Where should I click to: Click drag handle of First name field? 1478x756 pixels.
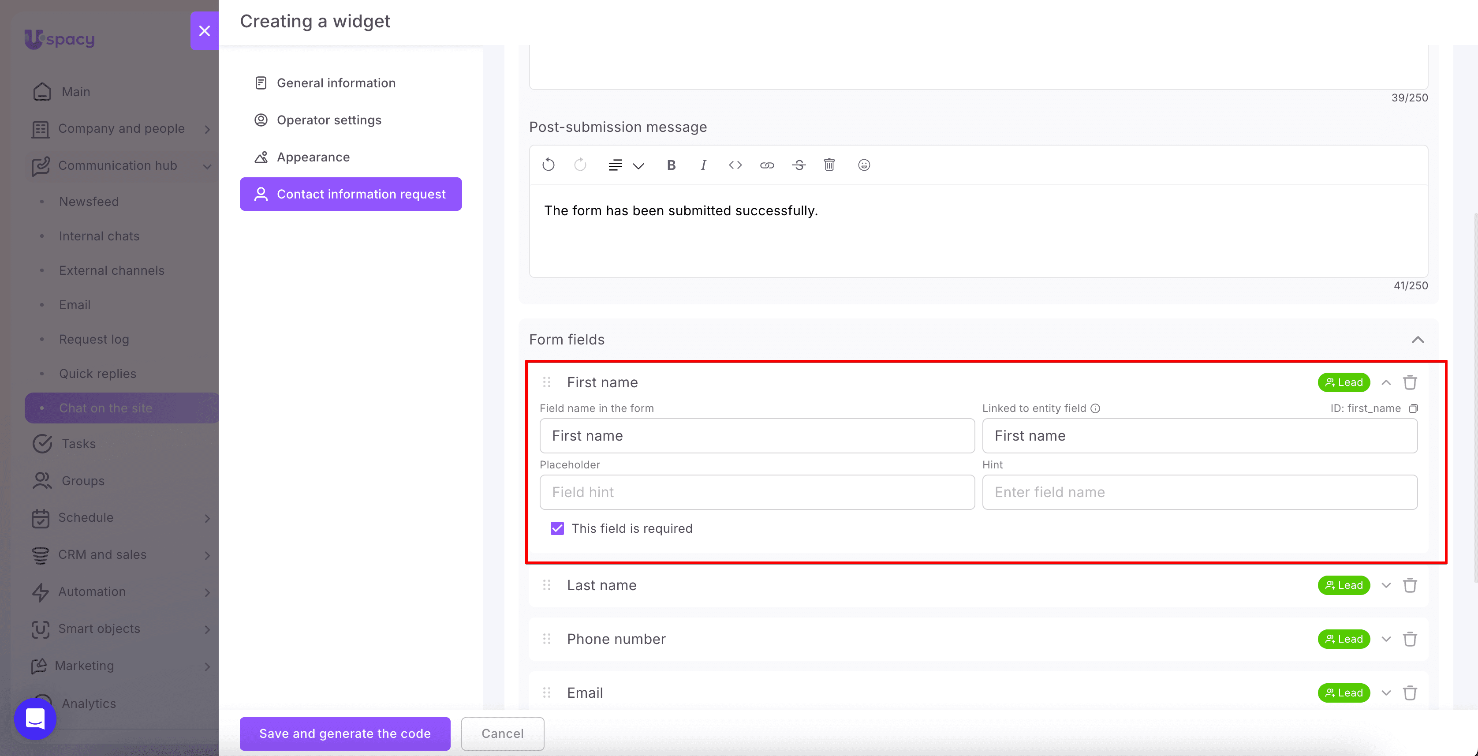tap(547, 382)
